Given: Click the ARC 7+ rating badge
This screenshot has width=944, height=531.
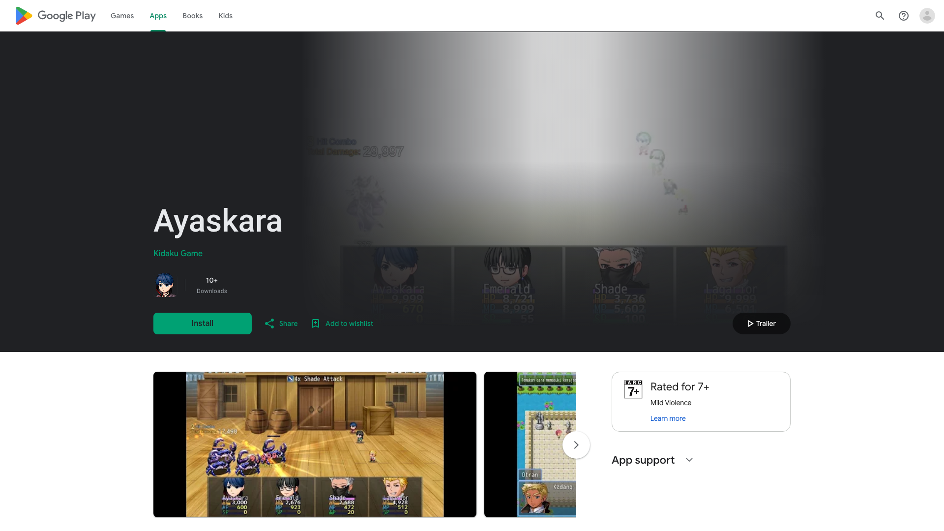Looking at the screenshot, I should 633,389.
